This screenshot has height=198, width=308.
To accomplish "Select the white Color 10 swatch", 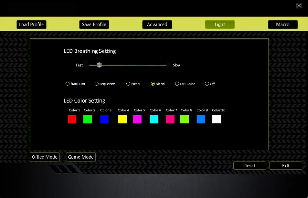I will 216,119.
